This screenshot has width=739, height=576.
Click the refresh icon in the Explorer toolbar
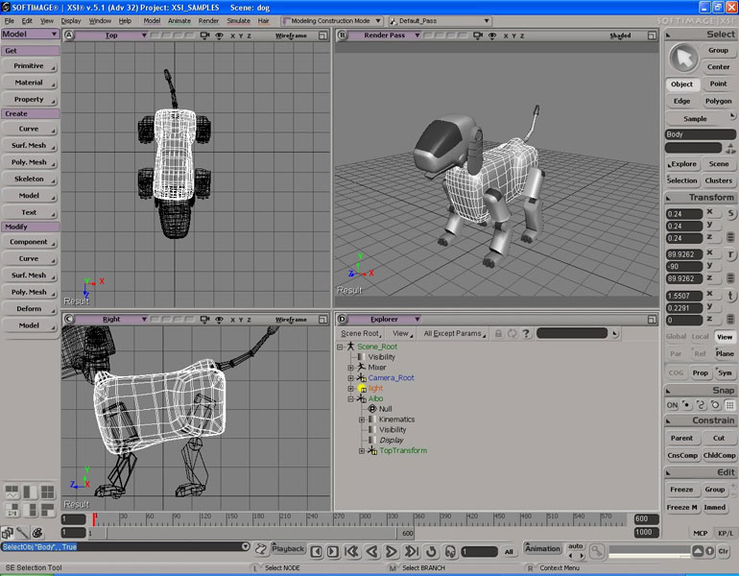[512, 333]
